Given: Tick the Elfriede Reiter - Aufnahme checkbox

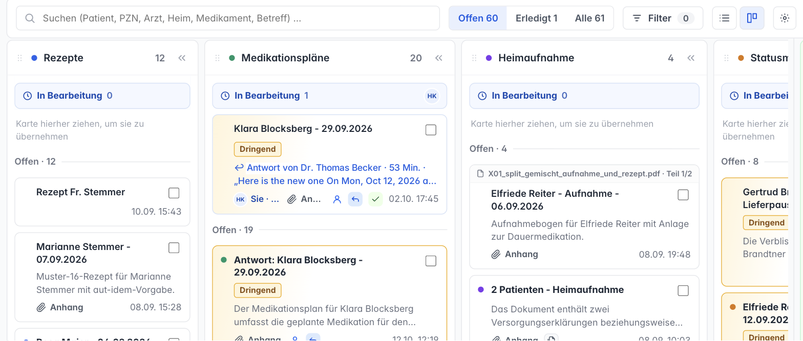Looking at the screenshot, I should coord(683,195).
